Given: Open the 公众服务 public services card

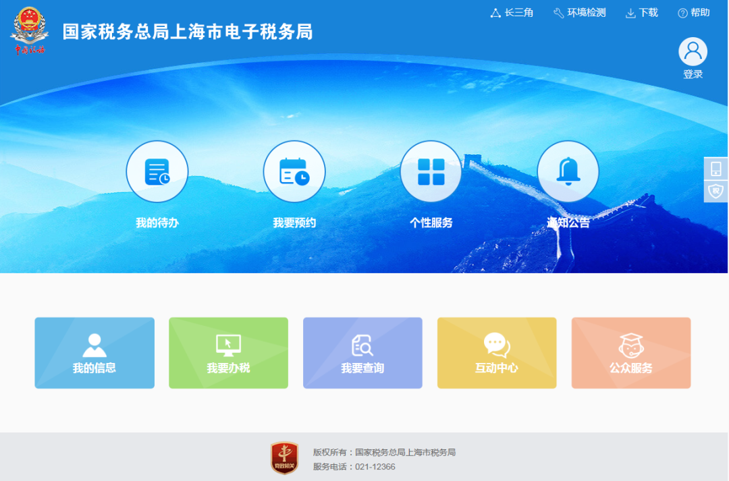Looking at the screenshot, I should tap(630, 352).
